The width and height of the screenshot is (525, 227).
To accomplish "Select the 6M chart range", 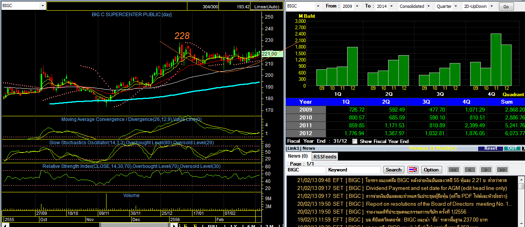I will pos(251,226).
